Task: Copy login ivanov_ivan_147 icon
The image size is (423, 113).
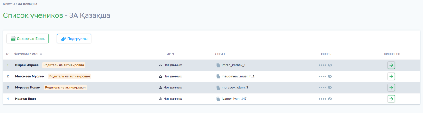Action: click(218, 99)
